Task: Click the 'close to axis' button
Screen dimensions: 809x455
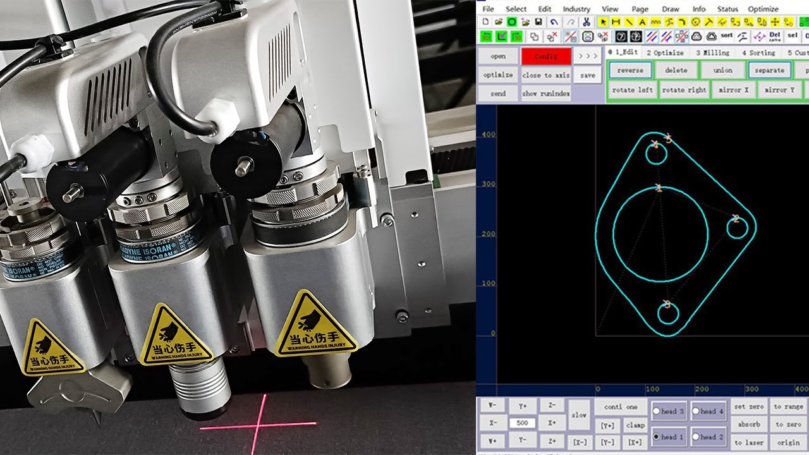Action: click(x=547, y=75)
